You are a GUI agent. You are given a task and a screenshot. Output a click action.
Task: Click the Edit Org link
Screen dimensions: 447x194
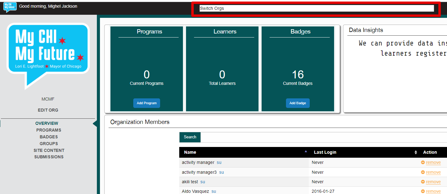[x=48, y=110]
